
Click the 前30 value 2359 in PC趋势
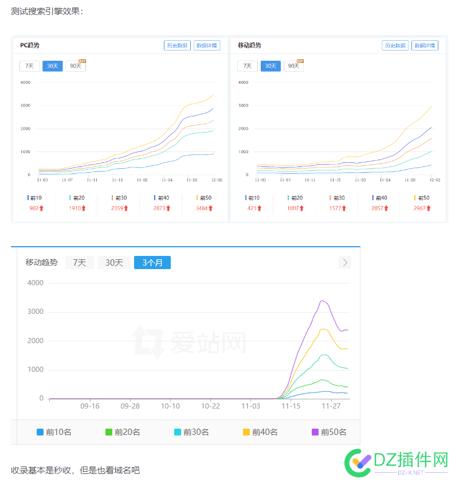117,208
